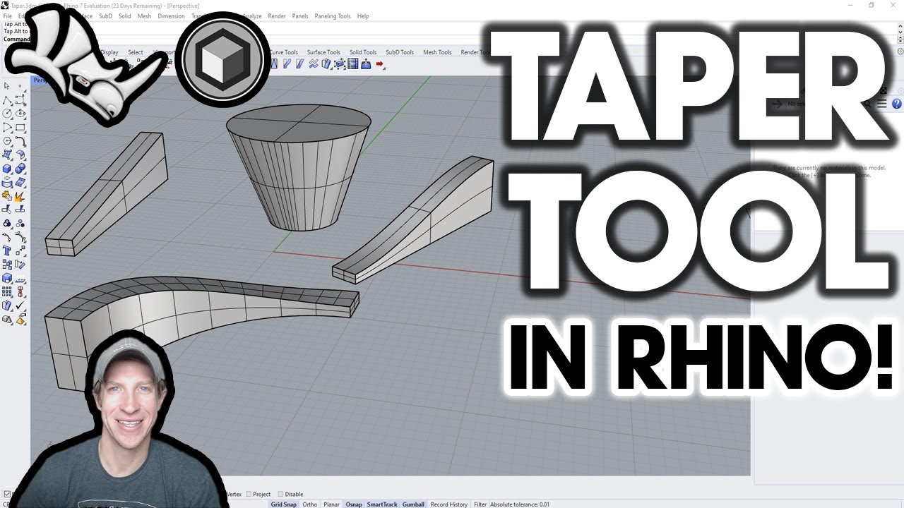This screenshot has width=904, height=508.
Task: Toggle SmartTrack
Action: (x=382, y=504)
